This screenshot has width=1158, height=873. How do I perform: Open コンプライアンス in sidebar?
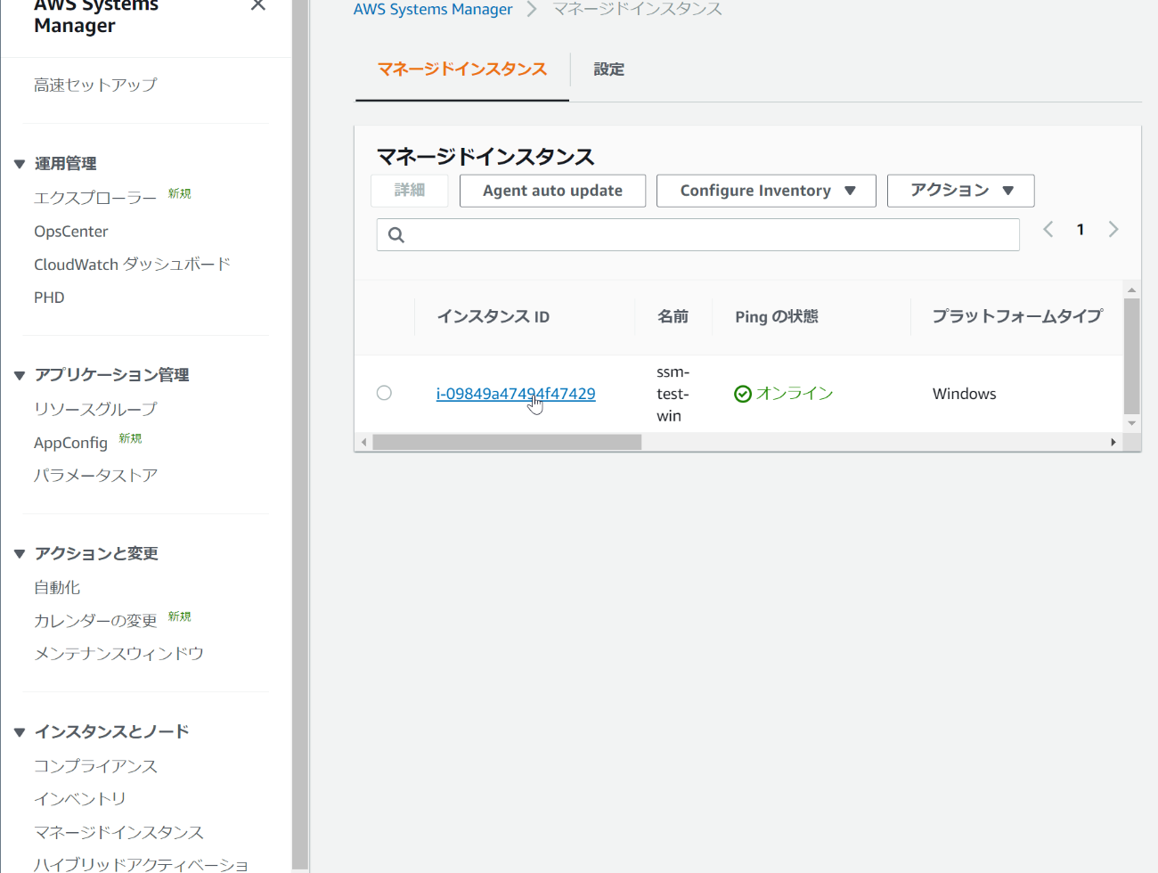point(95,766)
